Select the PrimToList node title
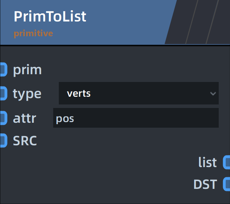 50,17
